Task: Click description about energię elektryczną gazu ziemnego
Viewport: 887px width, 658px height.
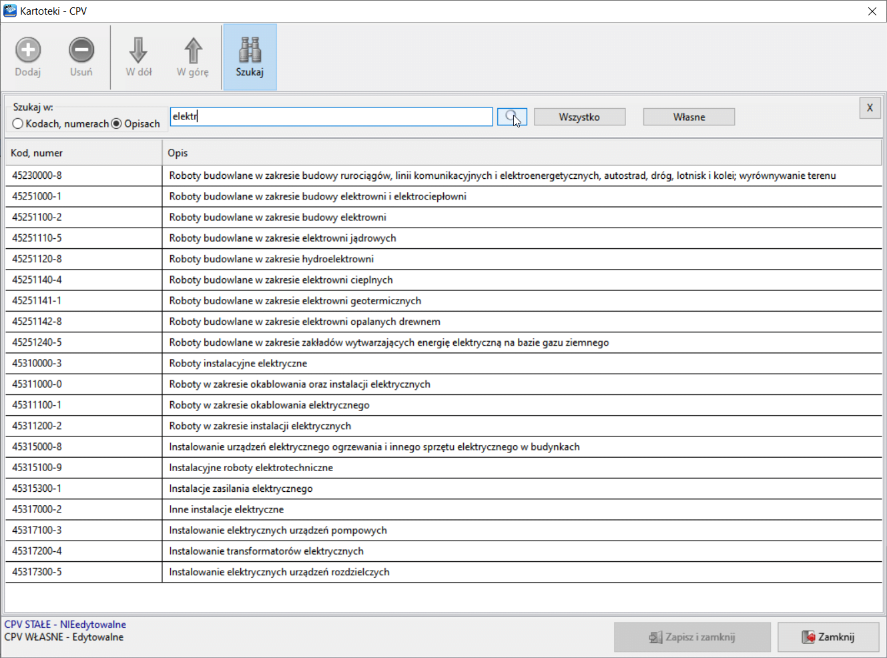Action: tap(522, 342)
